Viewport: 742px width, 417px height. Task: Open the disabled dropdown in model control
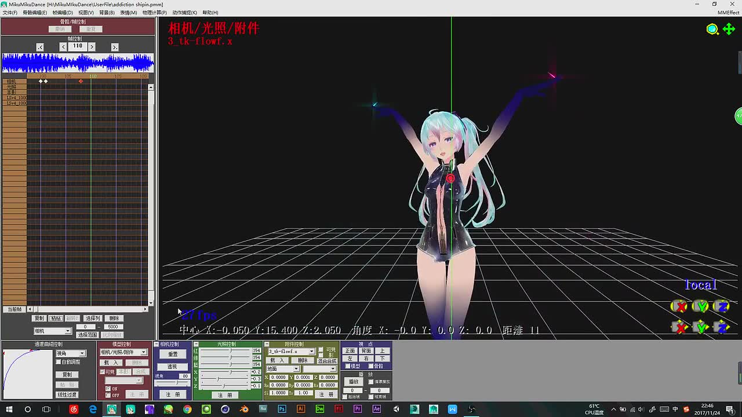click(123, 381)
